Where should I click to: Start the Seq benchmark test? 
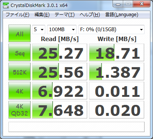click(19, 52)
